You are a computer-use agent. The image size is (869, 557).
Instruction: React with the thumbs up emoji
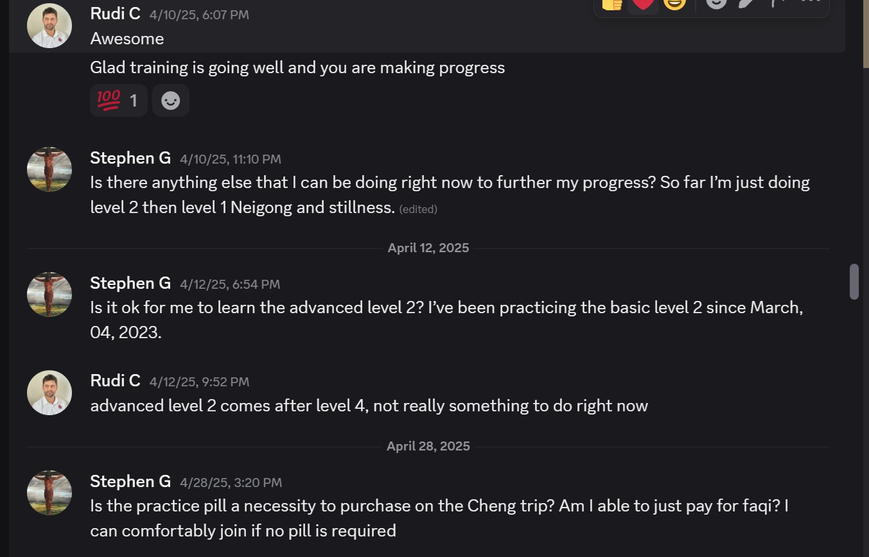611,4
